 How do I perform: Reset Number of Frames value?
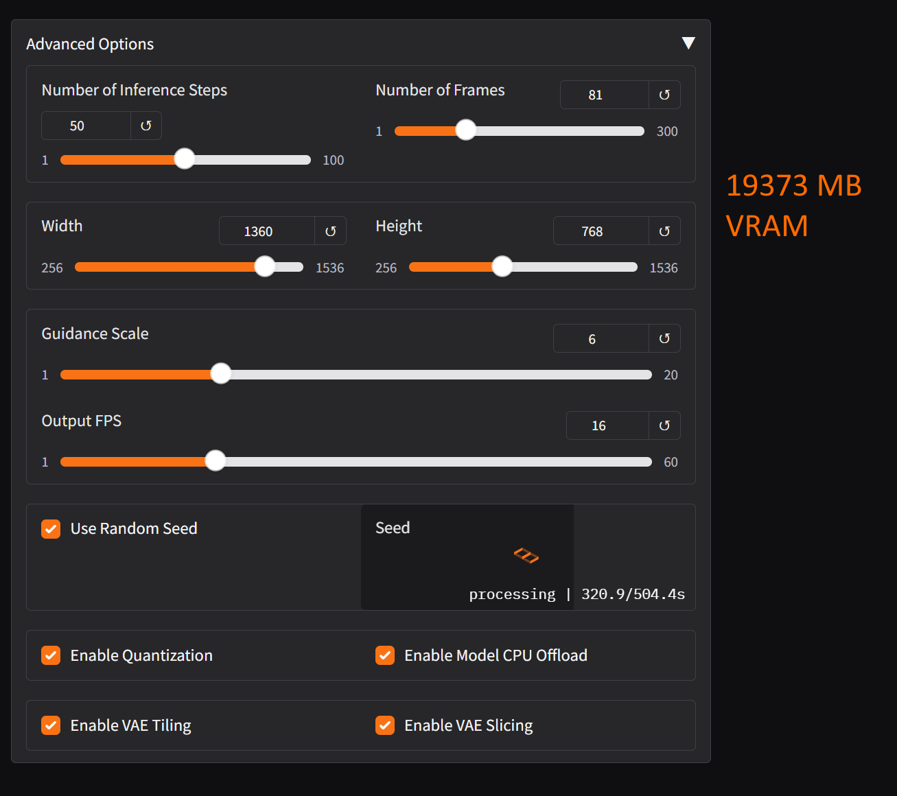coord(664,94)
